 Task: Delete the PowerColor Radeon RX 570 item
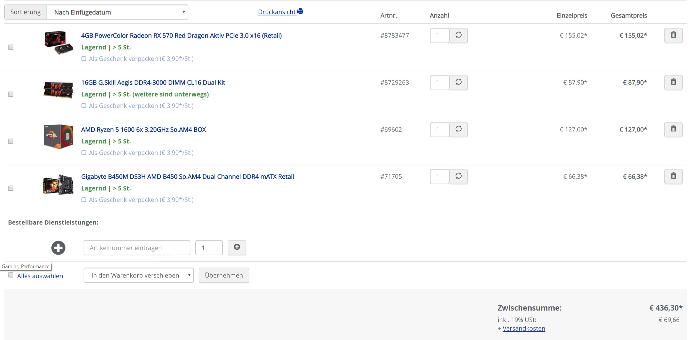[x=673, y=35]
